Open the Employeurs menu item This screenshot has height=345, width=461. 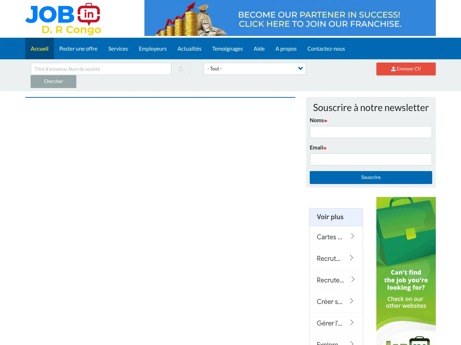153,49
